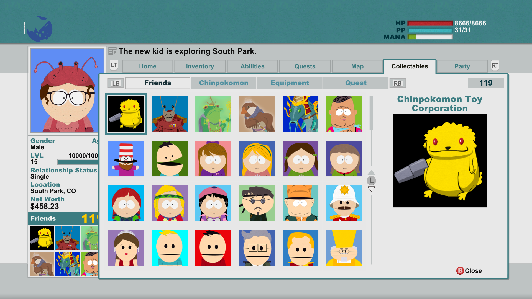Image resolution: width=532 pixels, height=299 pixels.
Task: Select the orange hat man portrait
Action: pyautogui.click(x=300, y=203)
